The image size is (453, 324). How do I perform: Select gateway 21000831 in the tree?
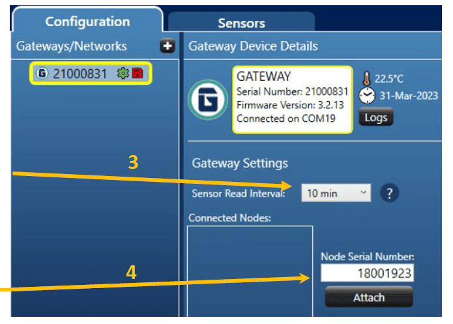click(79, 74)
